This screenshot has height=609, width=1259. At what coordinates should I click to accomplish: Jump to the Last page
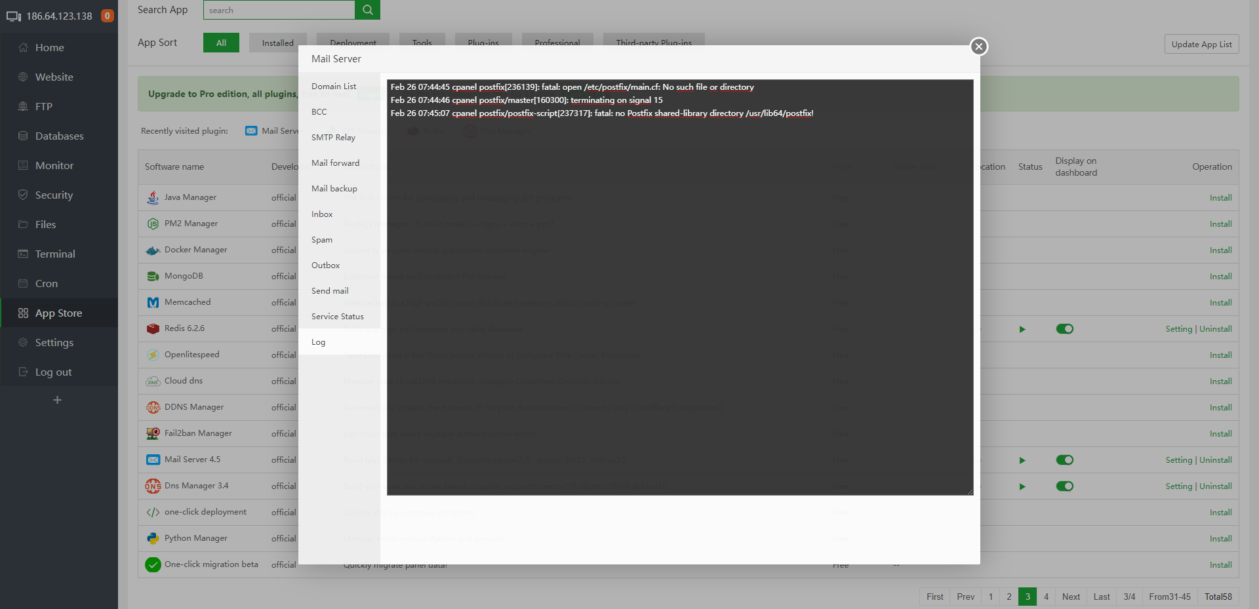1102,597
